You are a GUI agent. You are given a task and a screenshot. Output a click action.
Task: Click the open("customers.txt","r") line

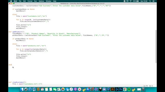tap(27, 84)
